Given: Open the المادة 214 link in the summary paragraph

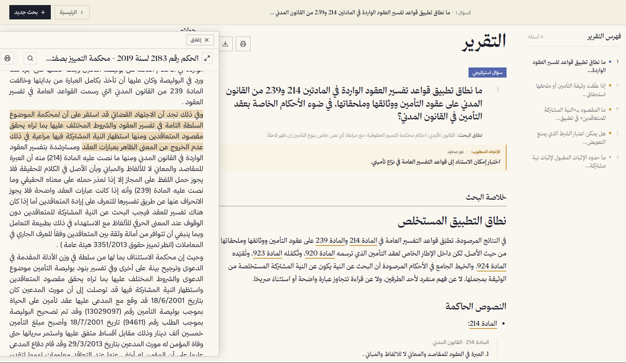Looking at the screenshot, I should point(363,241).
